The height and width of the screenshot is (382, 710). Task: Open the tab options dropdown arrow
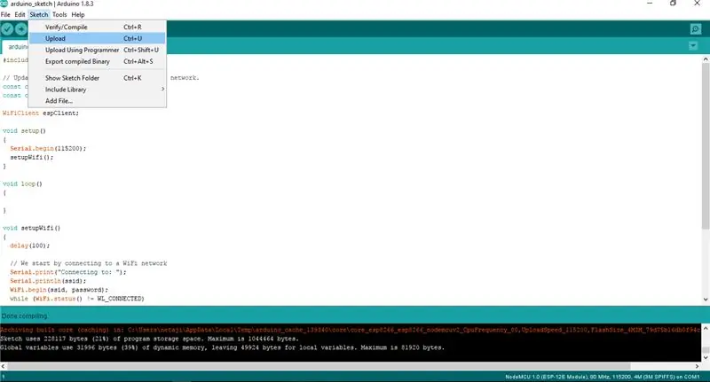tap(693, 46)
